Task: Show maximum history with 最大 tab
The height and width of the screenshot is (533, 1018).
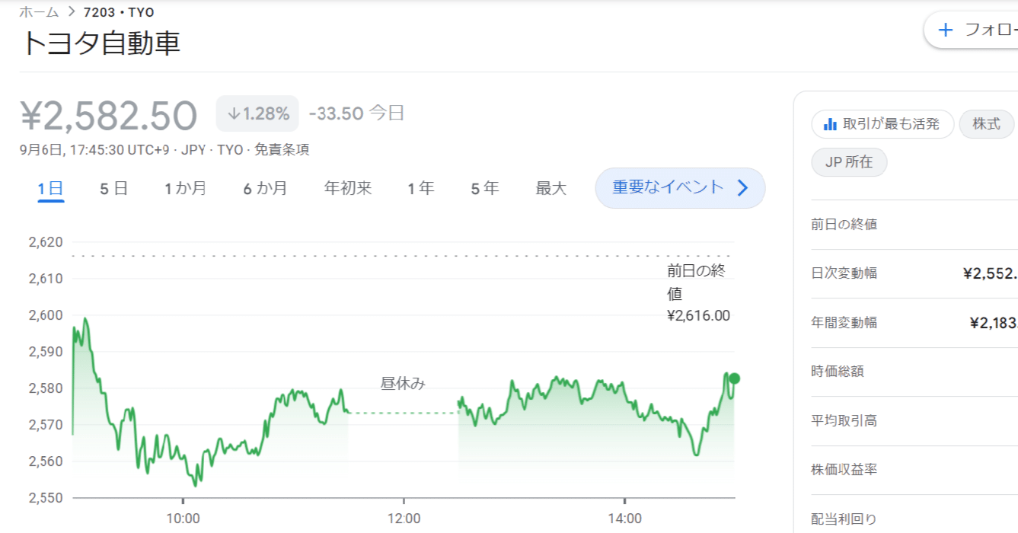Action: tap(550, 188)
